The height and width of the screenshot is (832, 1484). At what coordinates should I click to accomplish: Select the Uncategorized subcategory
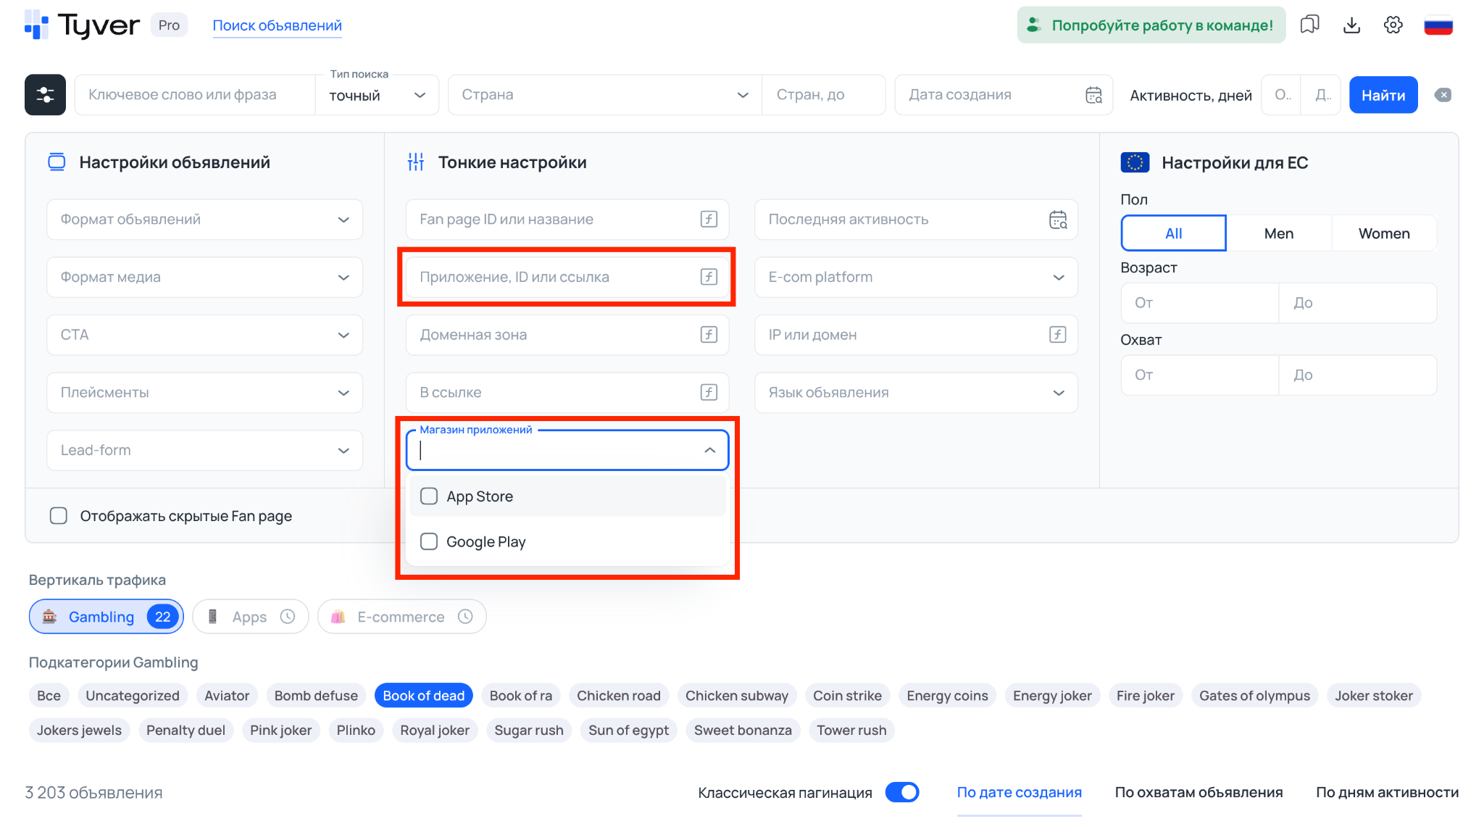(x=133, y=696)
